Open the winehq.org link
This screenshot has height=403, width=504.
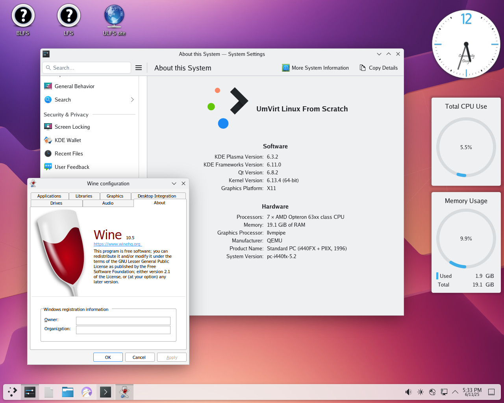(x=117, y=244)
